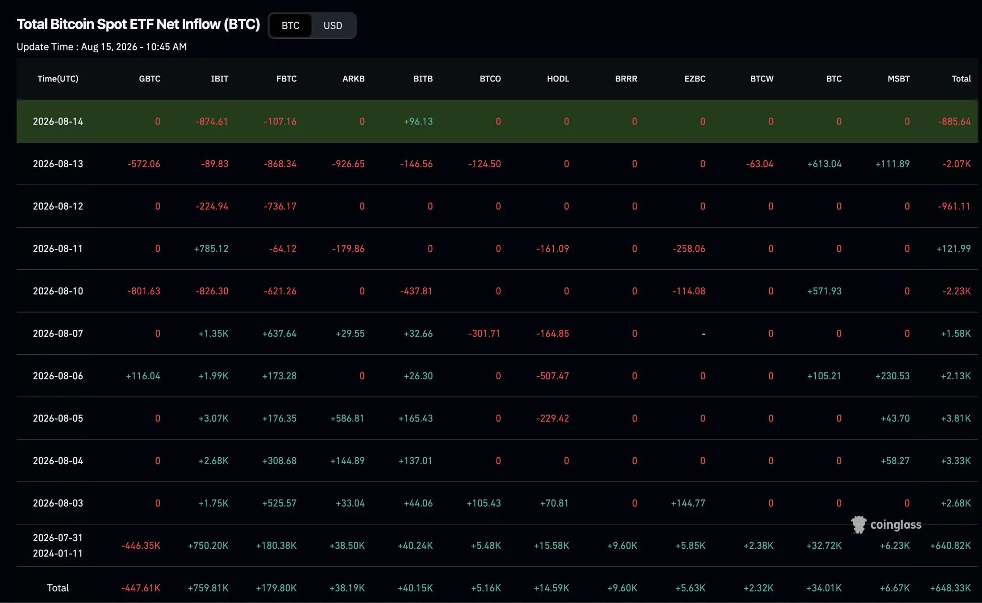The width and height of the screenshot is (982, 603).
Task: Click the ARKB value -926.65
Action: pyautogui.click(x=348, y=164)
